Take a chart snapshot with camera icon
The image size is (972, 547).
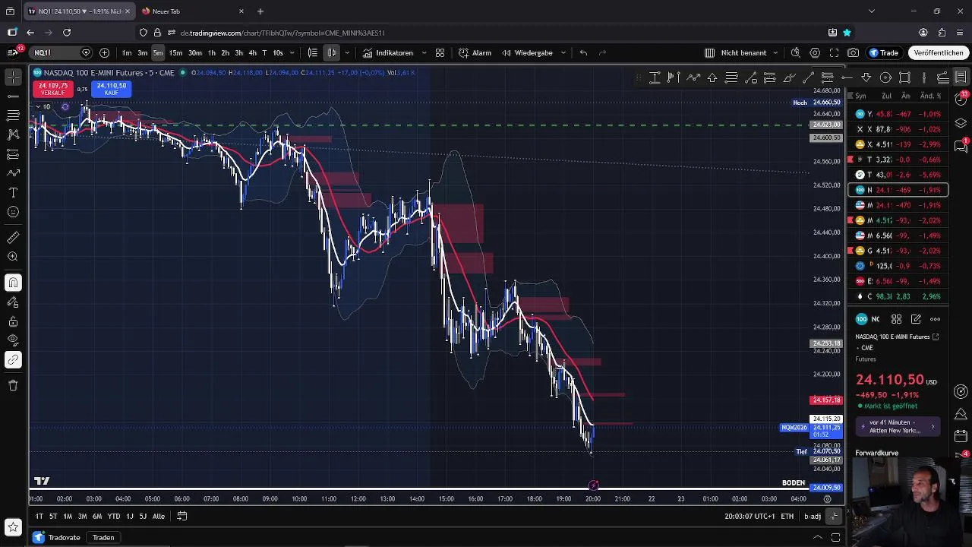coord(854,52)
